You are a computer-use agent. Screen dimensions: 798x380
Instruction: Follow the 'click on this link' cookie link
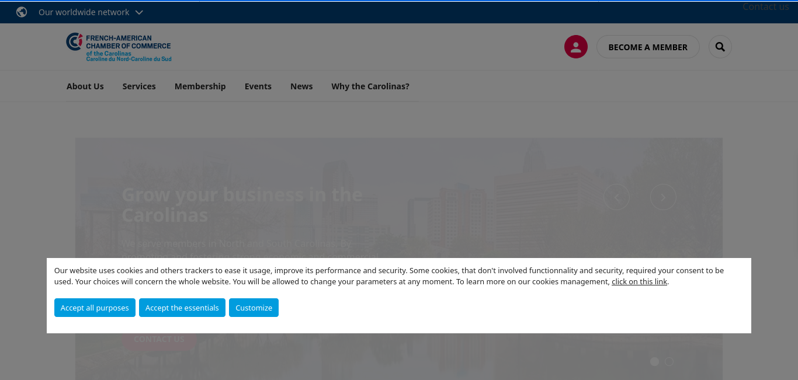pos(639,282)
